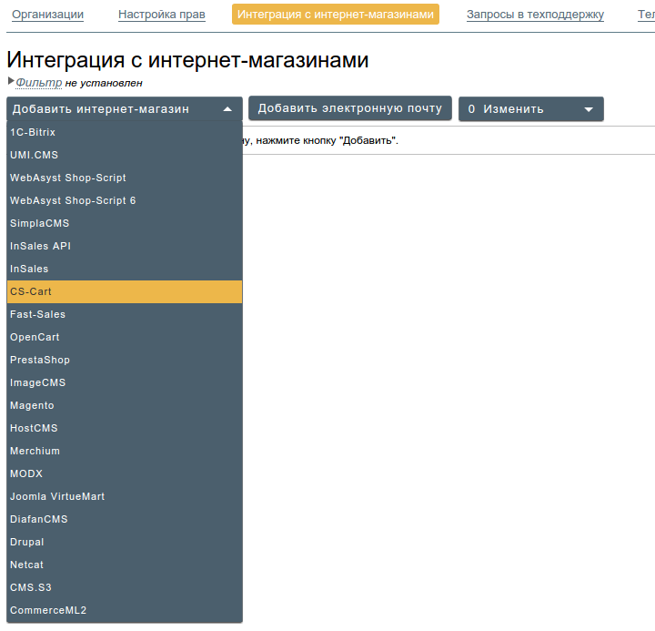This screenshot has width=655, height=631.
Task: Open the 'Фильтр' link
Action: pyautogui.click(x=38, y=83)
